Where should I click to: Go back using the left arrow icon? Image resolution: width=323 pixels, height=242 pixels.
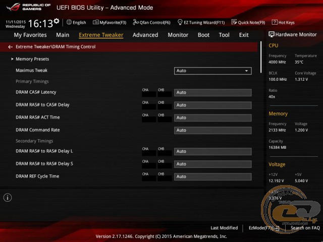10,47
